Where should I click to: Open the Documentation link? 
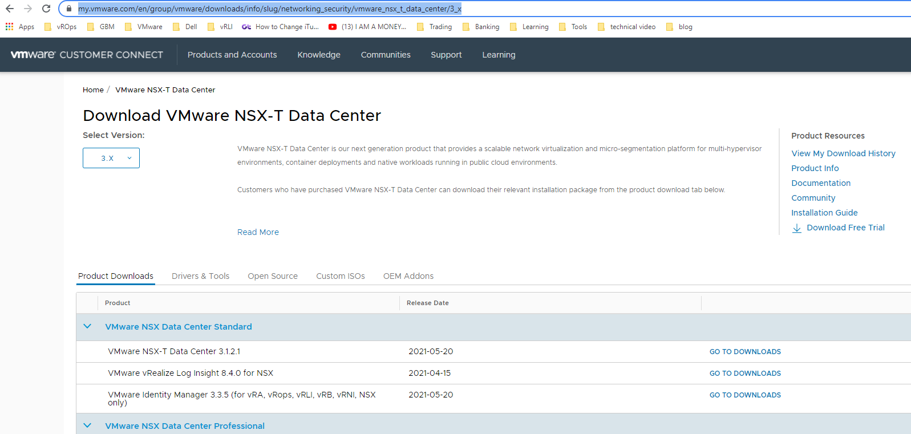click(x=821, y=183)
